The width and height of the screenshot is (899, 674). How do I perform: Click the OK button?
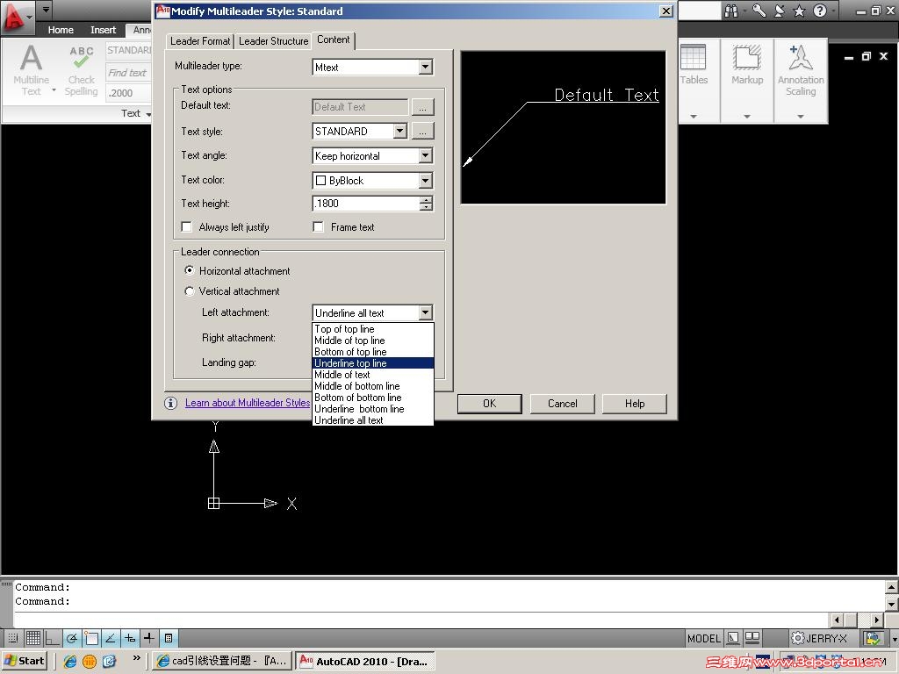[490, 404]
